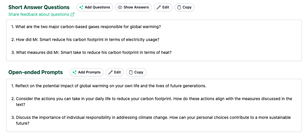This screenshot has height=137, width=308.
Task: Click the sparkle icon on Add Questions
Action: (81, 7)
